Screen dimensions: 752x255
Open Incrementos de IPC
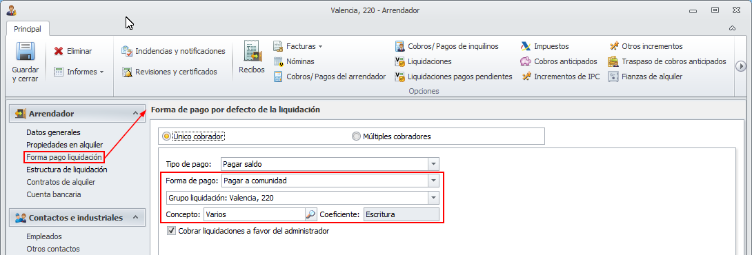(560, 76)
